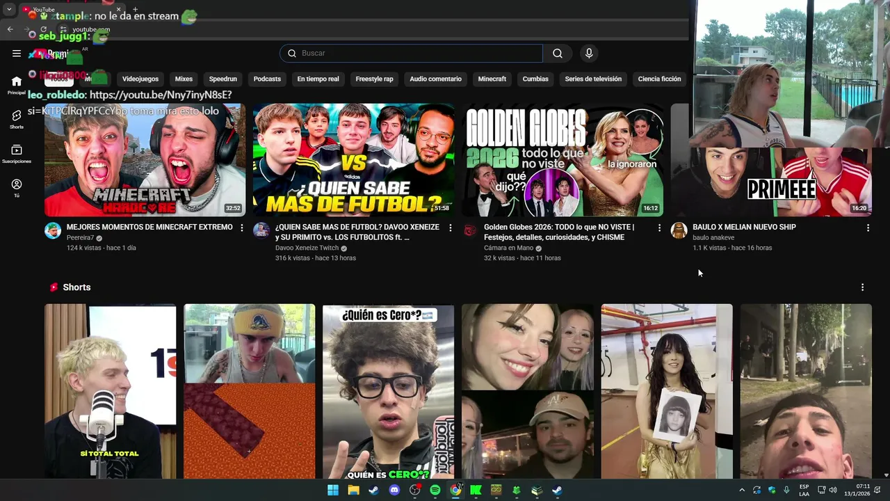This screenshot has width=890, height=501.
Task: Select the En tiempo real chip
Action: (x=318, y=79)
